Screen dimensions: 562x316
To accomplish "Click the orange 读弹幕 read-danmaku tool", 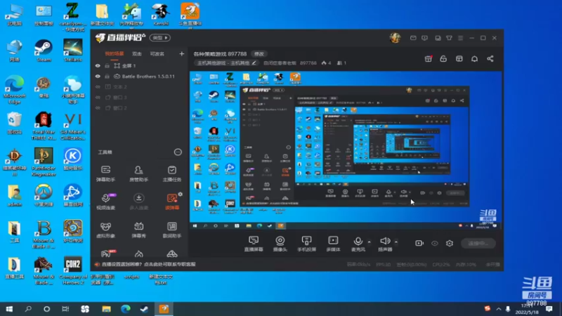I will pos(172,202).
